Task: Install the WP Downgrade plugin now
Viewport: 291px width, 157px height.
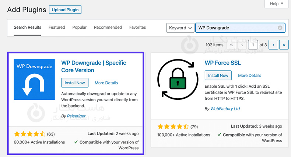Action: point(75,83)
